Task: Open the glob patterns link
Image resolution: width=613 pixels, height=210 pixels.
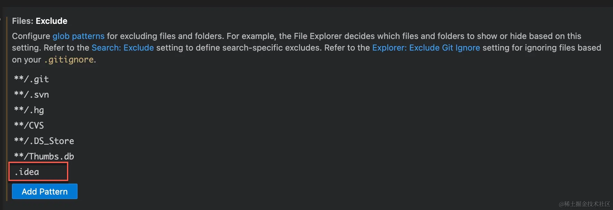Action: click(x=79, y=36)
